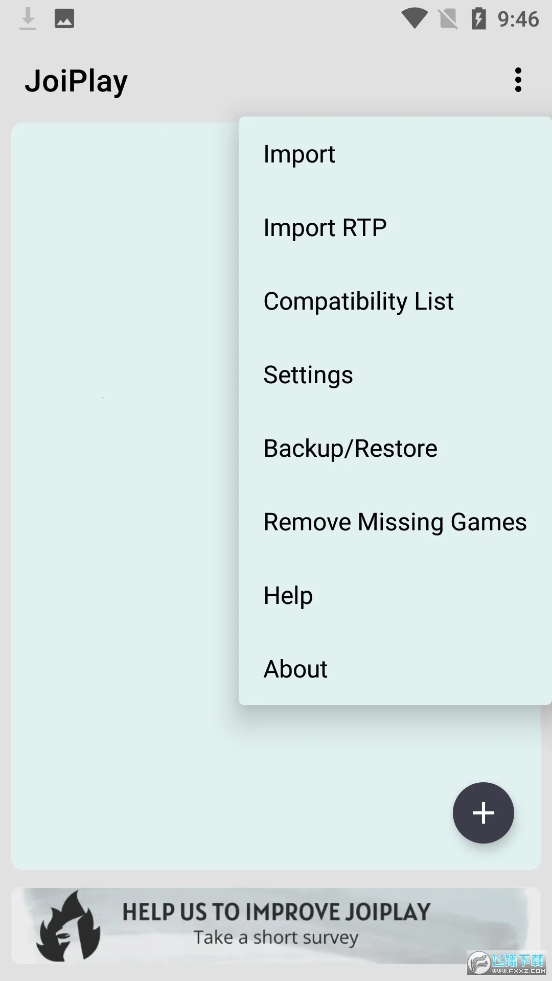The width and height of the screenshot is (552, 981).
Task: Tap the three-dot overflow menu icon
Action: click(518, 80)
